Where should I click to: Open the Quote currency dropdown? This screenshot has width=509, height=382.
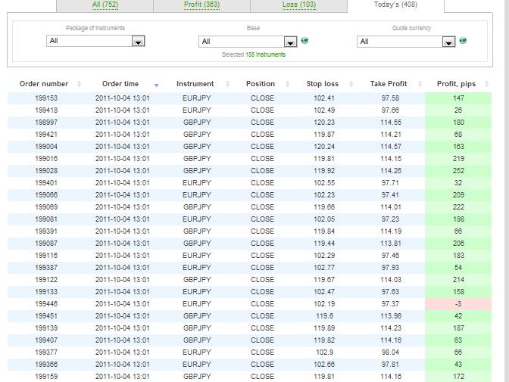(449, 42)
